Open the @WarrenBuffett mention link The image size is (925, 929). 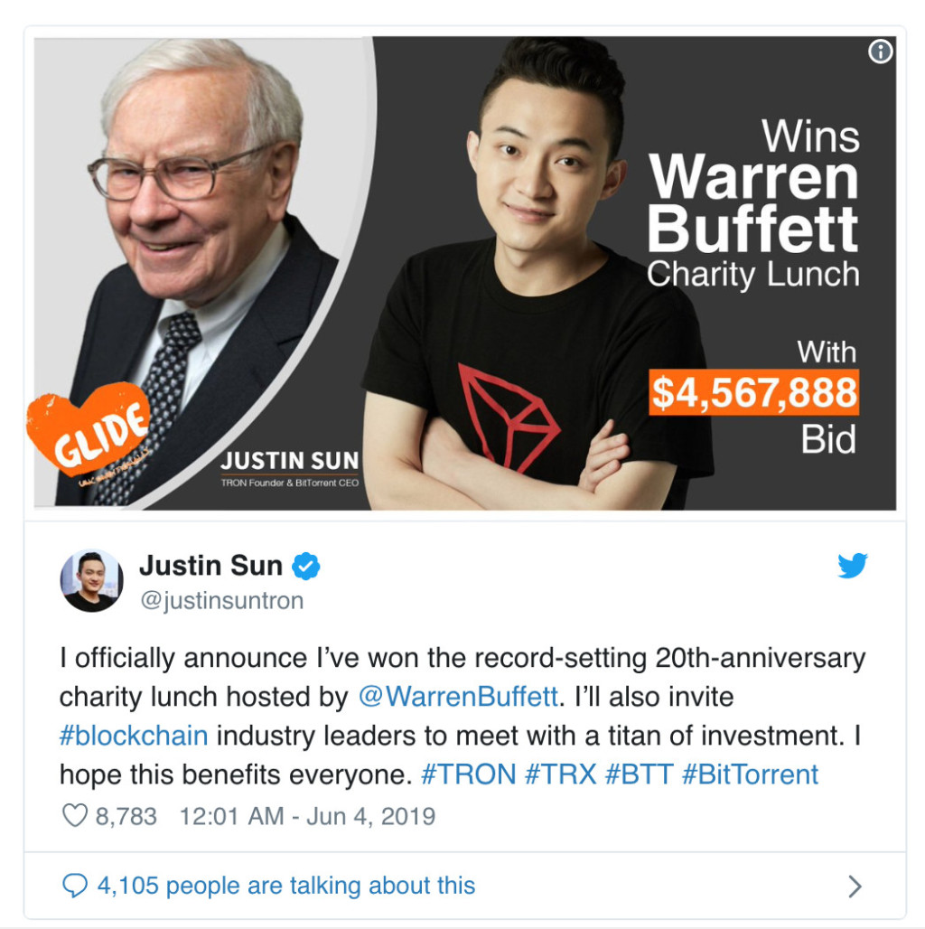[x=458, y=697]
